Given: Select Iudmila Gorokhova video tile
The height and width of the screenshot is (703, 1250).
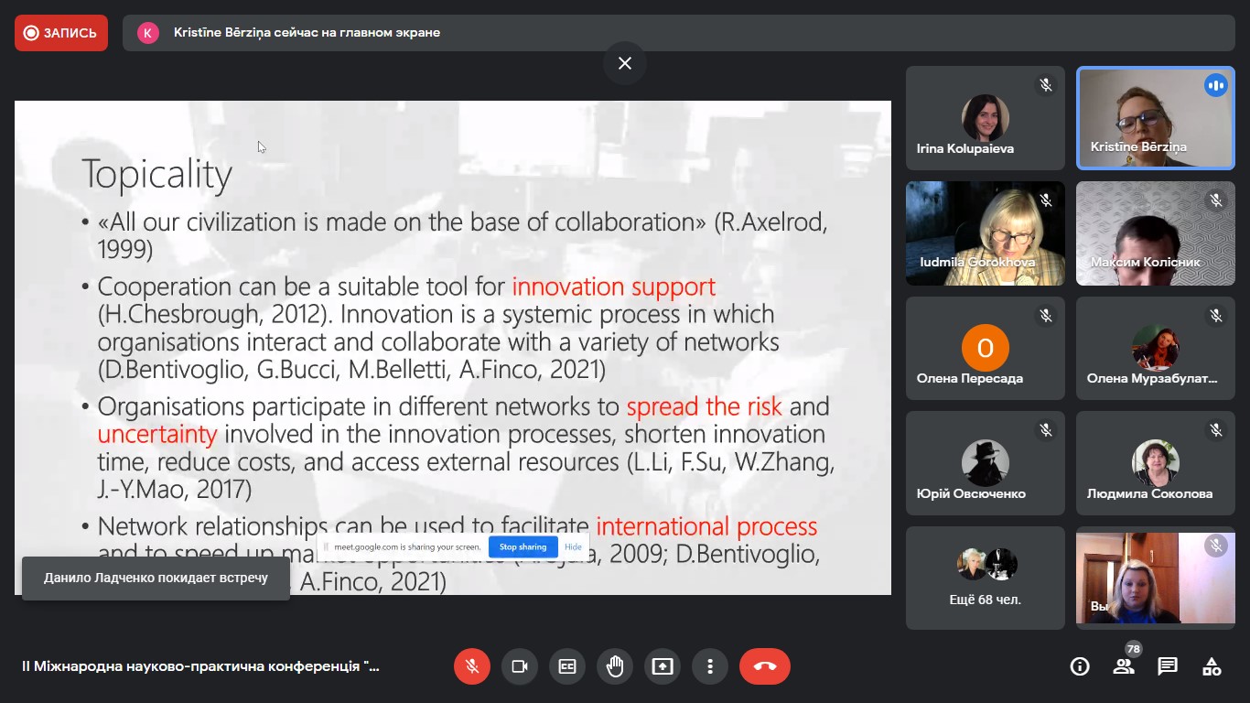Looking at the screenshot, I should (x=986, y=233).
